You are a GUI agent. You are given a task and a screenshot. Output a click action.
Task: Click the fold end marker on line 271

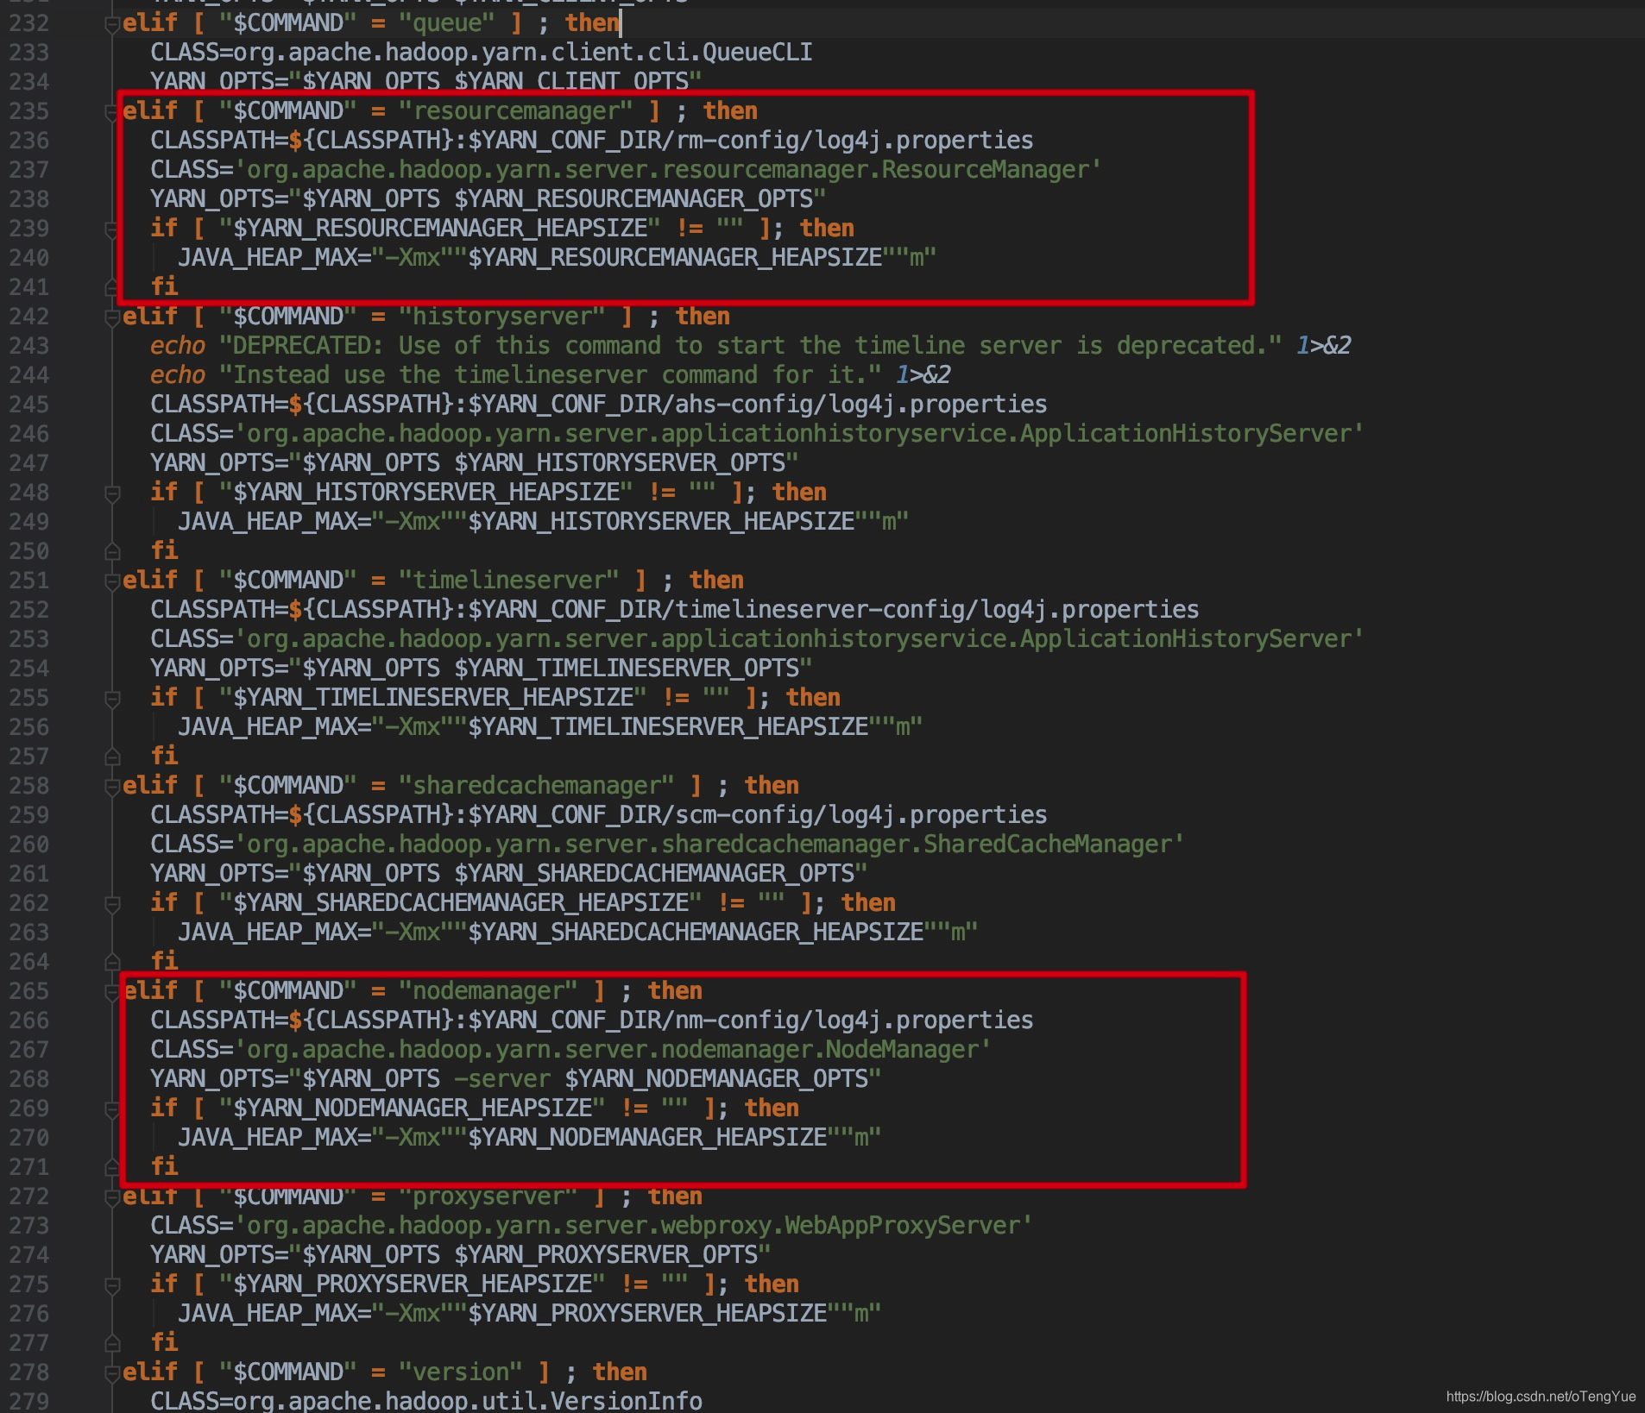point(112,1167)
